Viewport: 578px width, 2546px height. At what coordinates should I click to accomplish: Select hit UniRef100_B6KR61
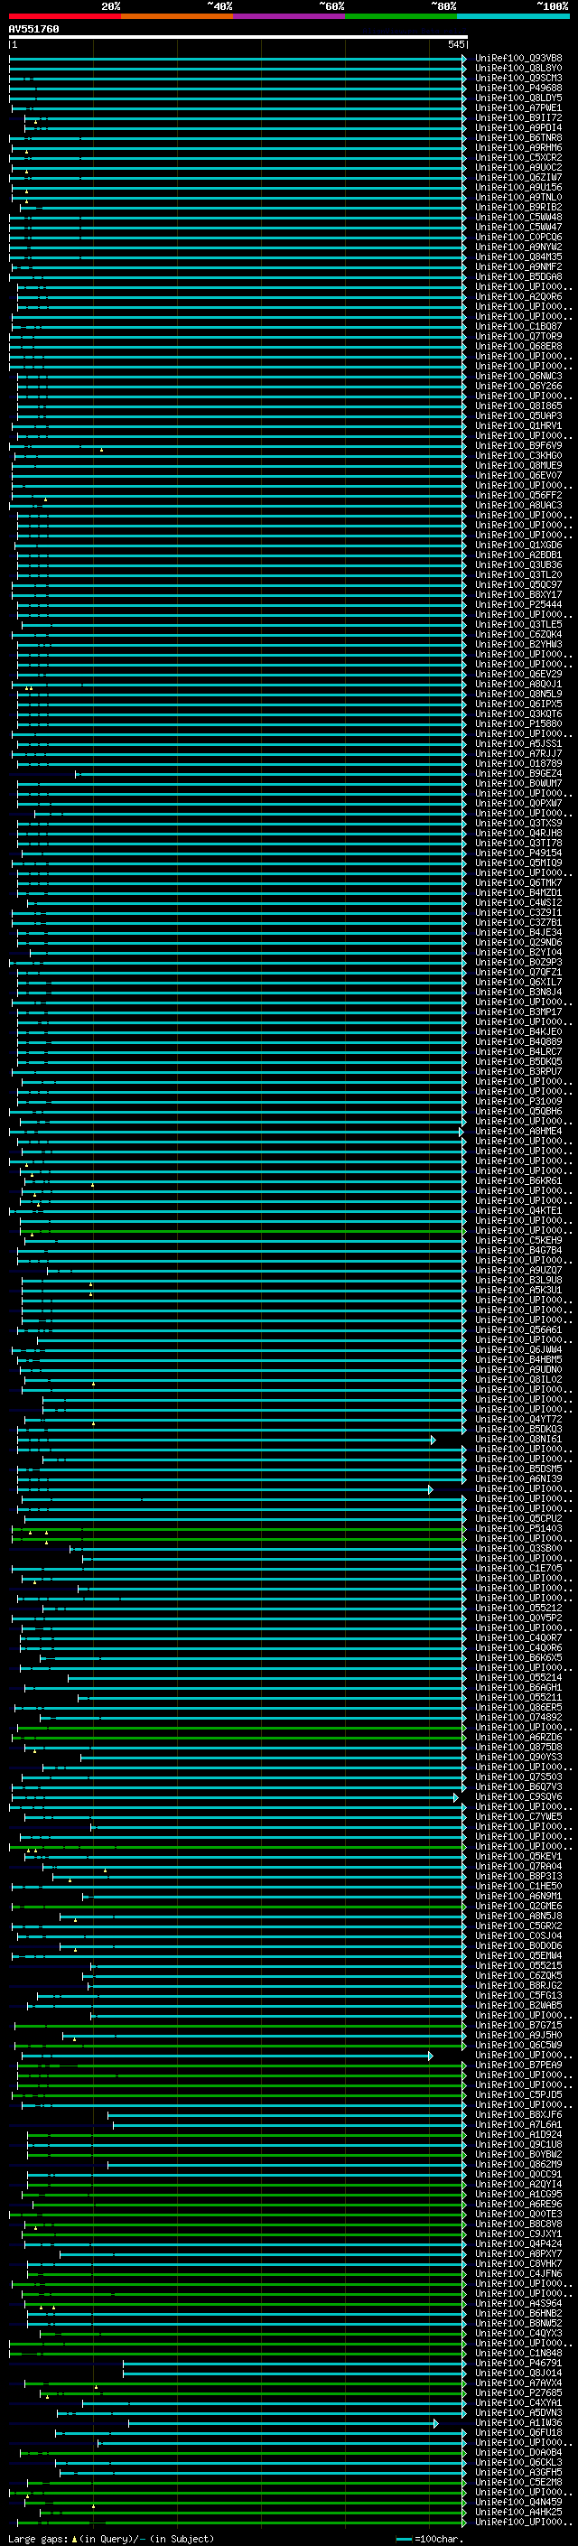[x=518, y=1181]
